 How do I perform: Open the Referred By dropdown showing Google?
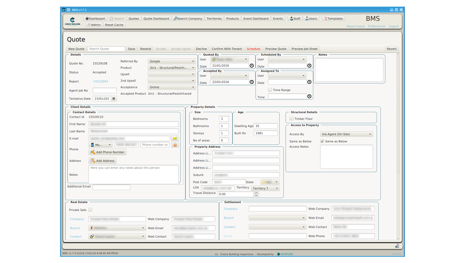172,61
